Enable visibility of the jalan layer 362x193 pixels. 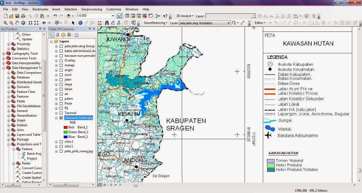[x=61, y=79]
